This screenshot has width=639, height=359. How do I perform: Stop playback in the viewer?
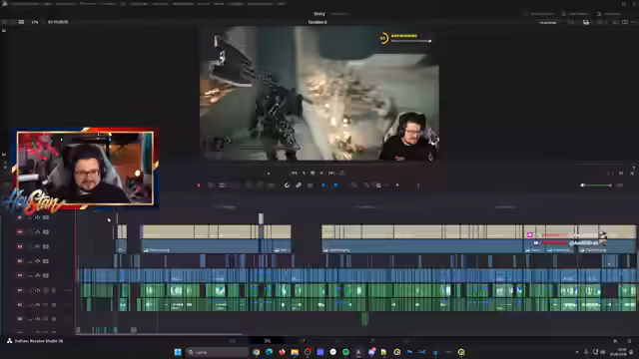313,173
